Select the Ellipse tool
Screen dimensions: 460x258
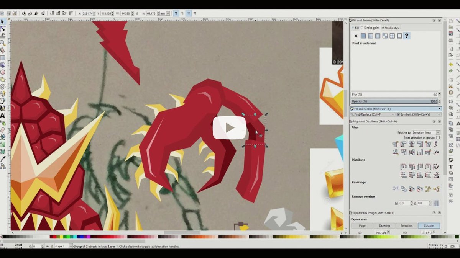(x=3, y=72)
